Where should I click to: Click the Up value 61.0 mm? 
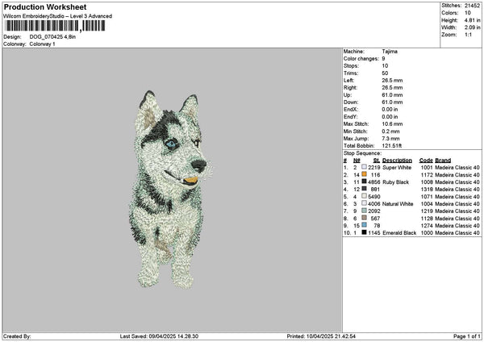coord(392,95)
